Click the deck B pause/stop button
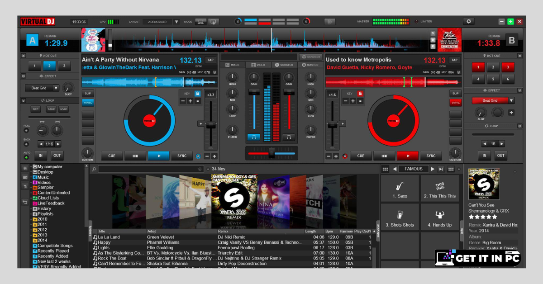Viewport: 543px width, 284px height. [384, 156]
